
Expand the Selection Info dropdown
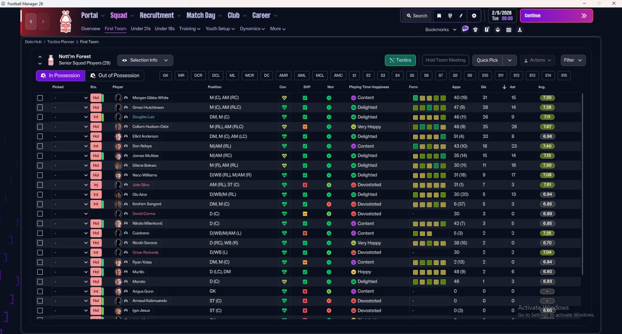pyautogui.click(x=145, y=60)
